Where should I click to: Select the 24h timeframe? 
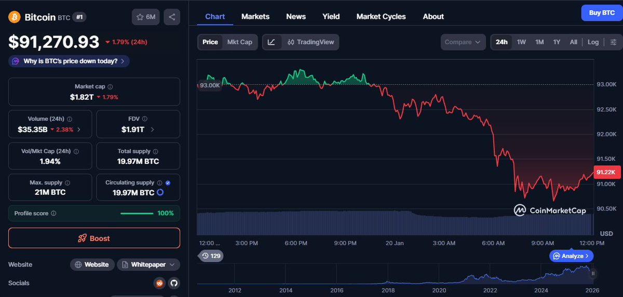pyautogui.click(x=502, y=42)
